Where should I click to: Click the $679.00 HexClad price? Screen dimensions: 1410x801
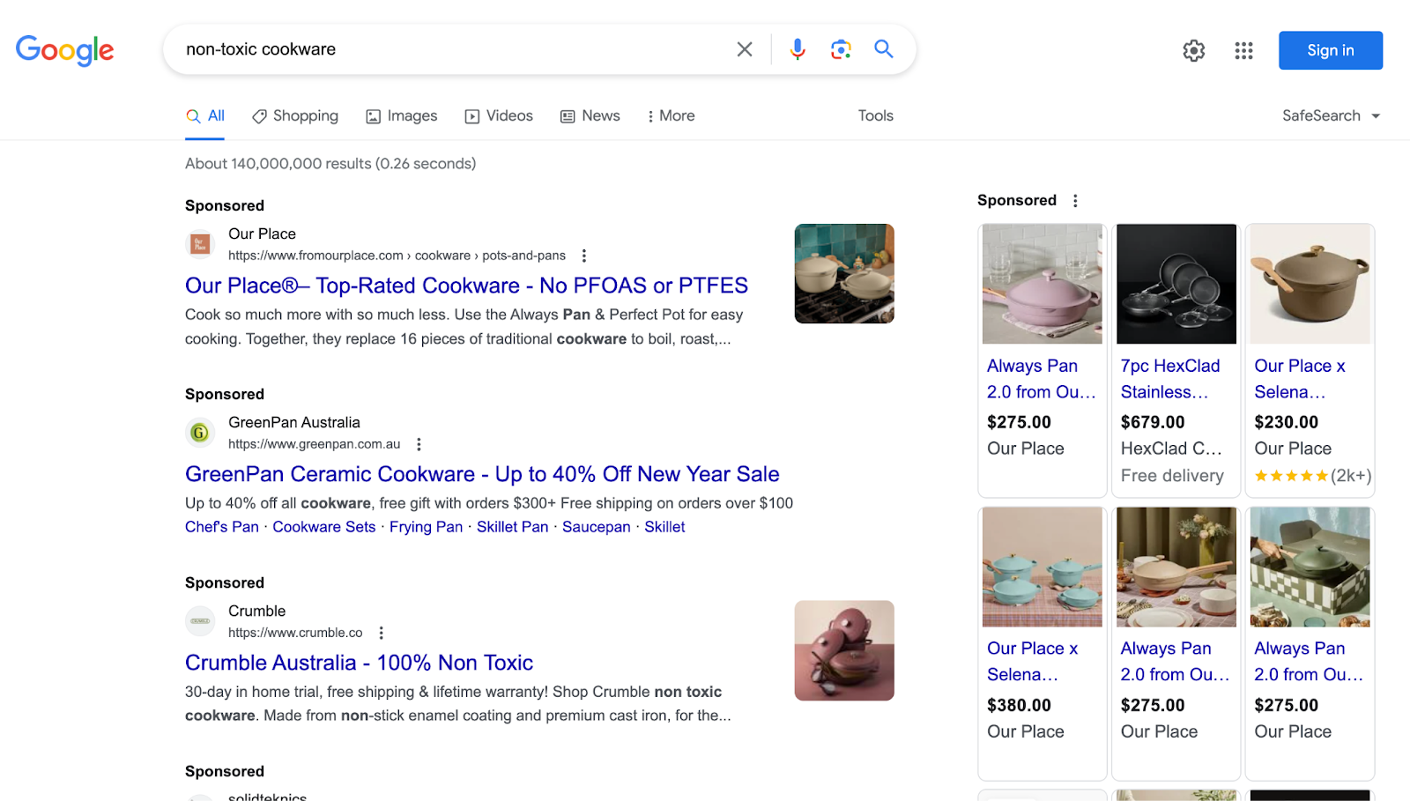[x=1153, y=422]
